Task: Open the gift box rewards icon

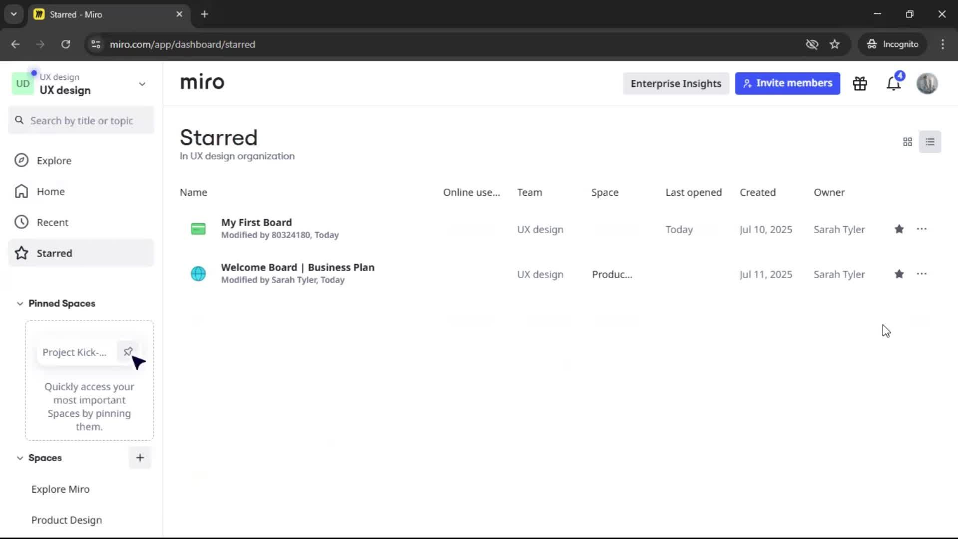Action: point(860,83)
